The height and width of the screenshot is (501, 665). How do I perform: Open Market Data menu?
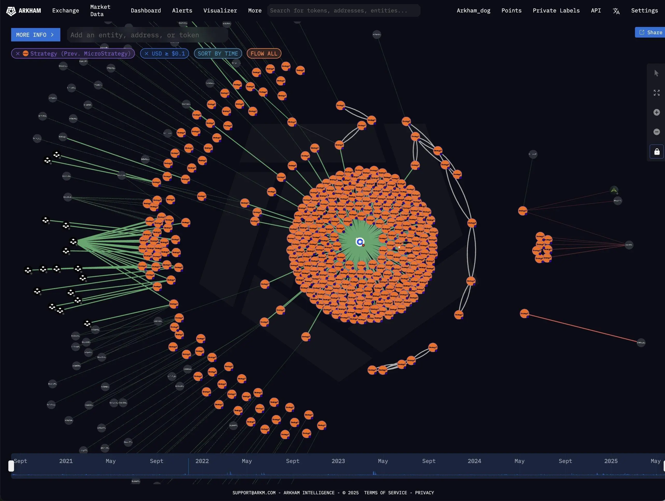[x=100, y=11]
